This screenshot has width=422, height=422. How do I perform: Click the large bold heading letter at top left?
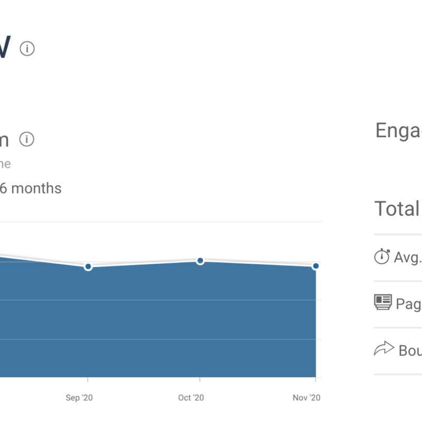pos(3,49)
